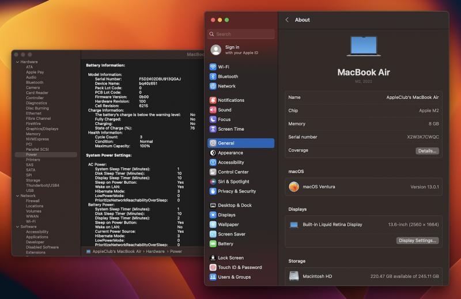Open Accessibility icon in System Settings
Image resolution: width=461 pixels, height=299 pixels.
pyautogui.click(x=213, y=162)
